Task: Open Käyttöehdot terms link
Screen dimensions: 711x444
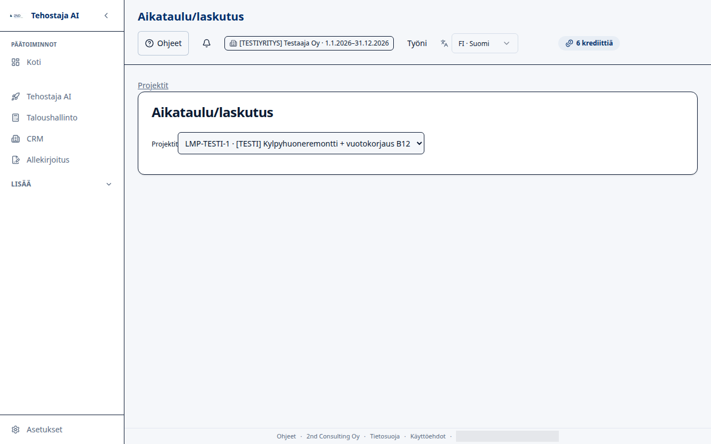Action: point(428,436)
